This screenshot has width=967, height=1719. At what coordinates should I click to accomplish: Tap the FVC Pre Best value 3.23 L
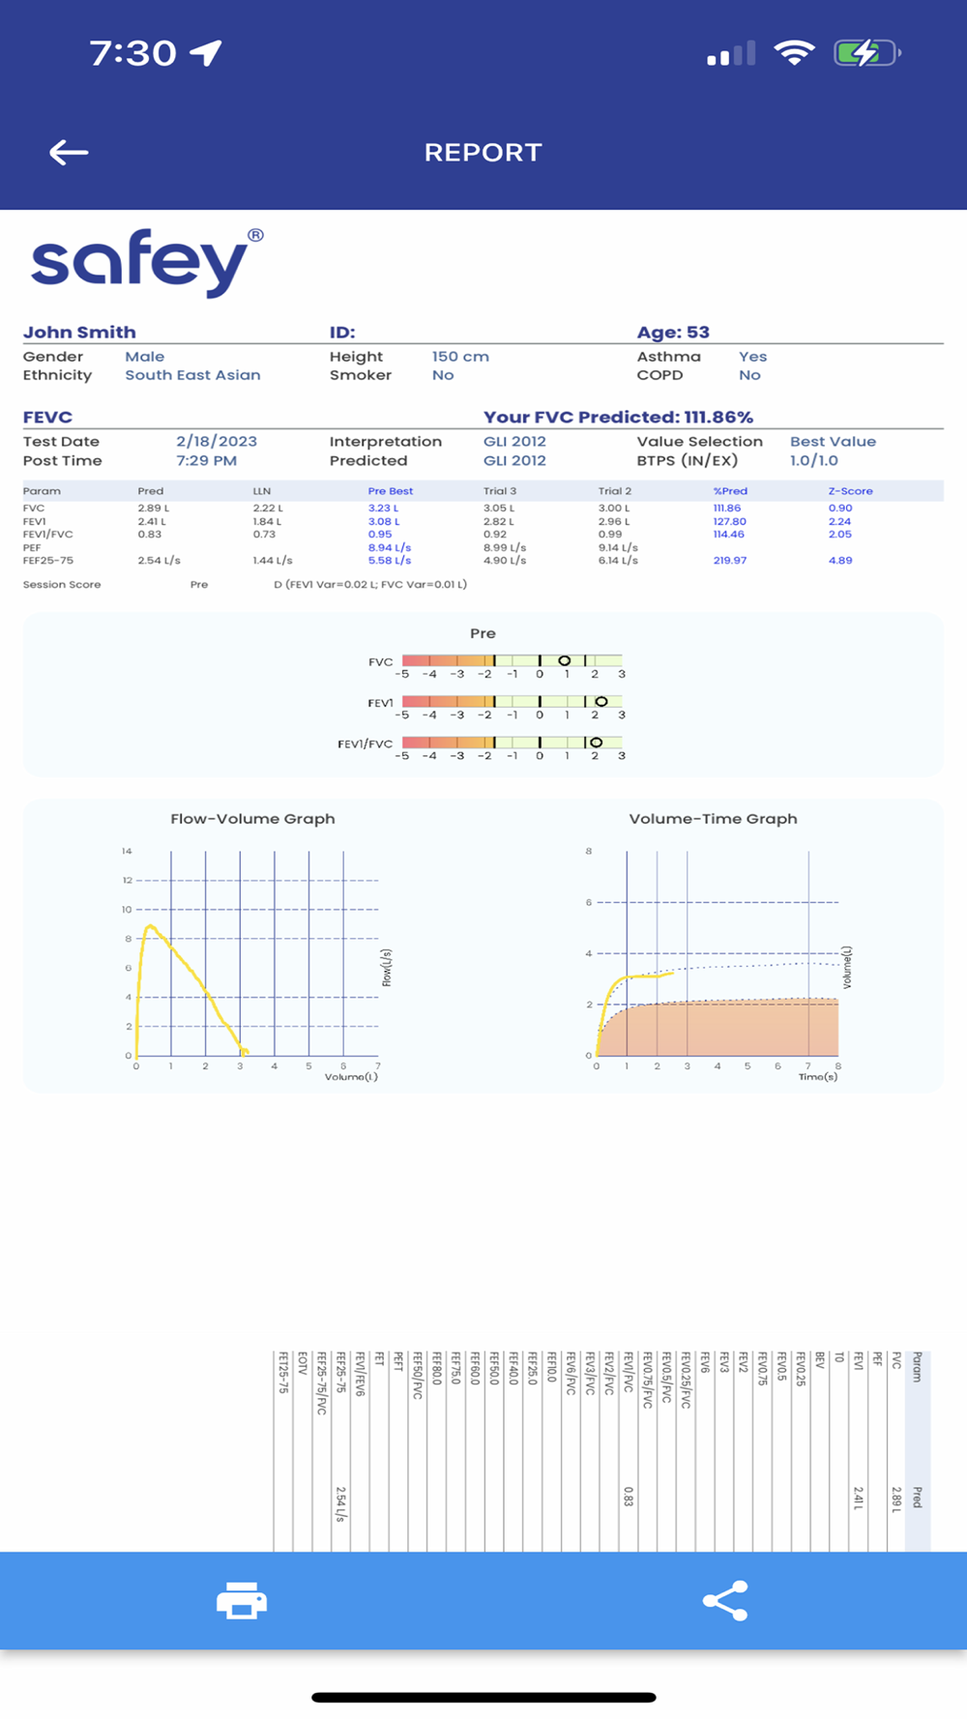click(383, 508)
